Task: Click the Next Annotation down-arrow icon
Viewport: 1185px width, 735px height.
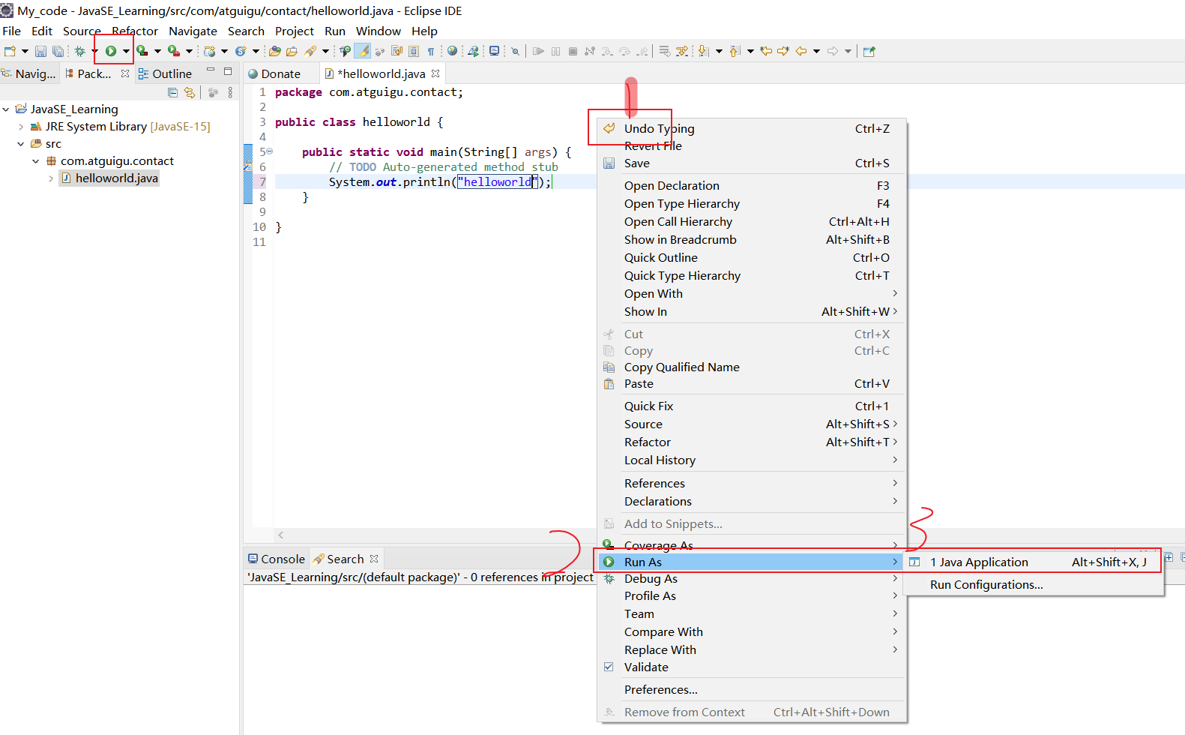Action: pyautogui.click(x=703, y=51)
